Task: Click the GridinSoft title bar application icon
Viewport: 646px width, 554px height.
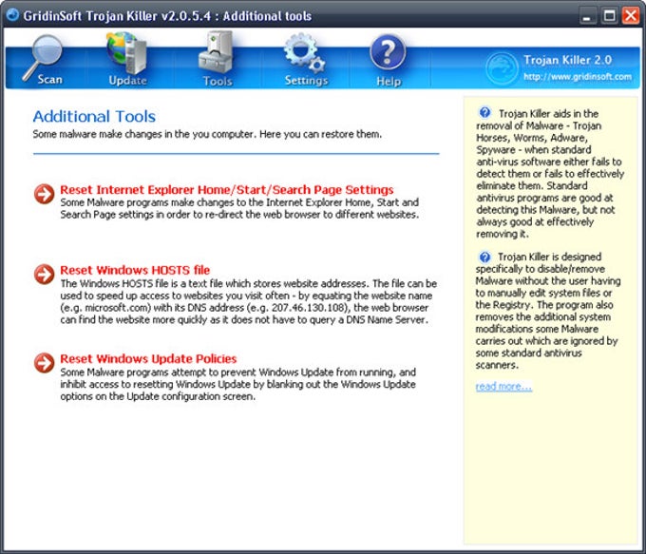Action: point(12,14)
